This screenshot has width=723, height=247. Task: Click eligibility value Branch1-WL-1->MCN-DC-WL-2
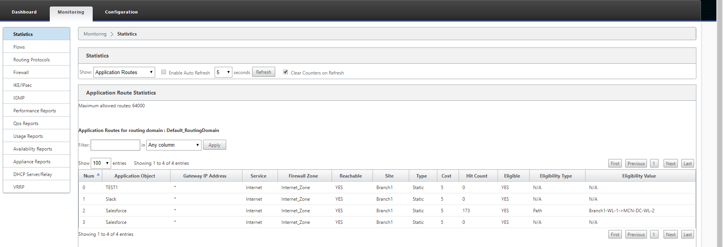622,211
